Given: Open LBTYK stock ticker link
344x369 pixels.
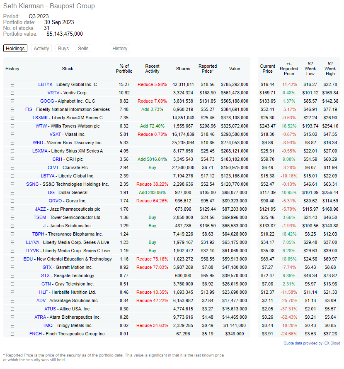Looking at the screenshot, I should [x=45, y=84].
